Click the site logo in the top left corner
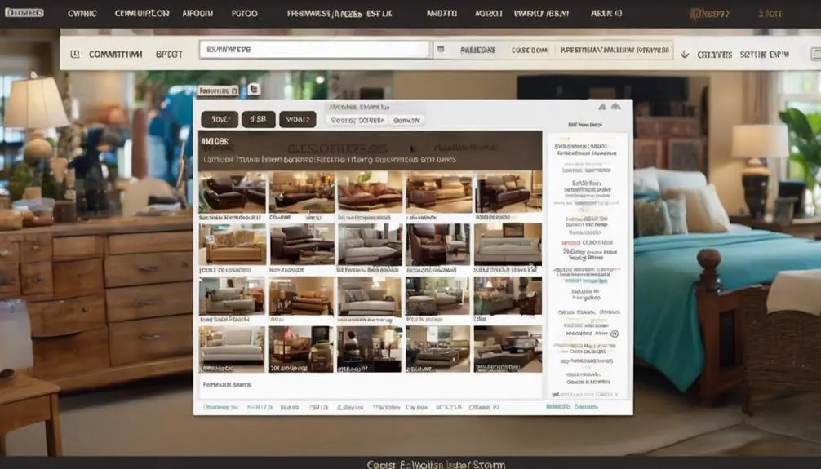The image size is (821, 469). (24, 14)
